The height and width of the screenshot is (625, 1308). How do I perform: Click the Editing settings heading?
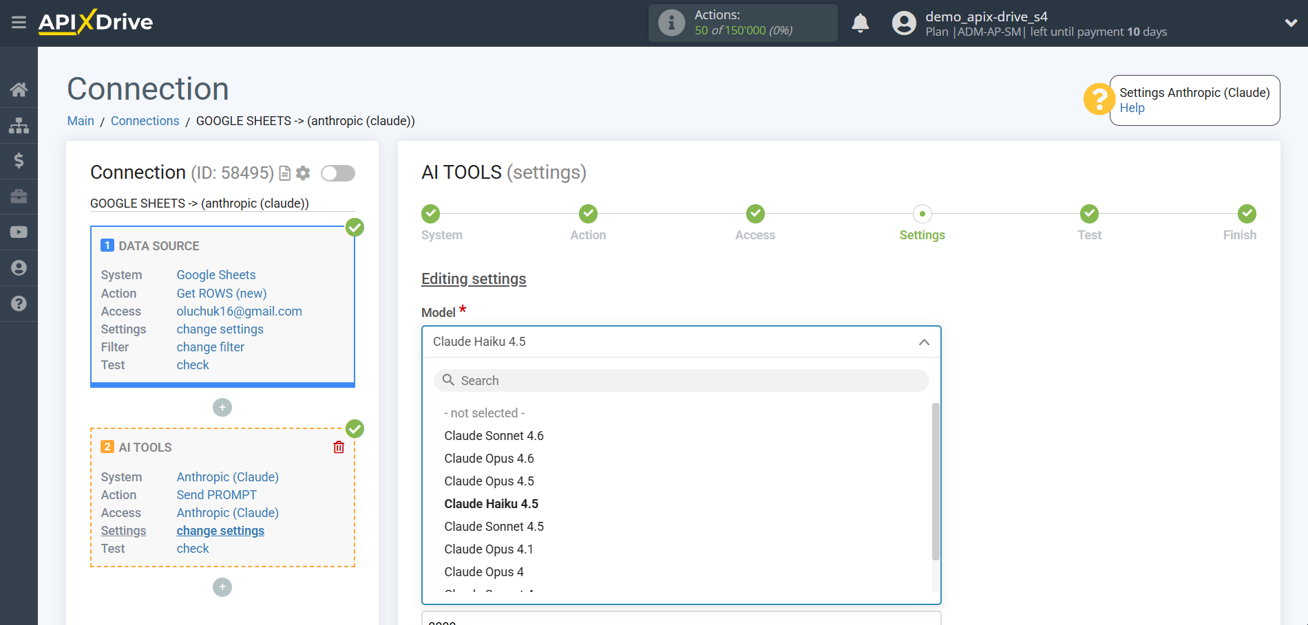(474, 279)
